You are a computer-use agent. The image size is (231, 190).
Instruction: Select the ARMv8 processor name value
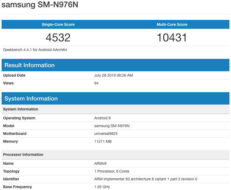[x=100, y=163]
